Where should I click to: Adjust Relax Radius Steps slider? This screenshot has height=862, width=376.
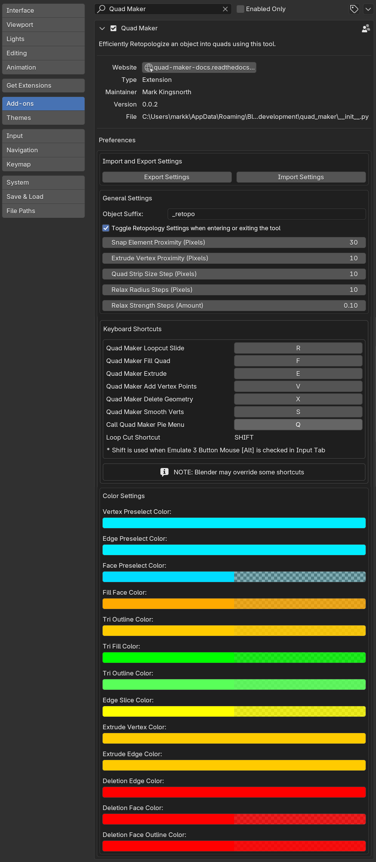coord(234,290)
